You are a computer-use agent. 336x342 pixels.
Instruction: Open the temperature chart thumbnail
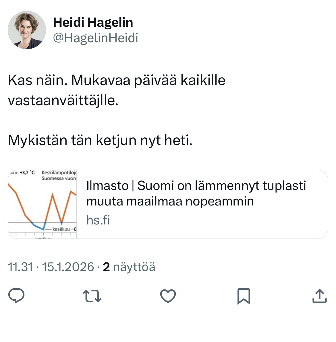43,204
